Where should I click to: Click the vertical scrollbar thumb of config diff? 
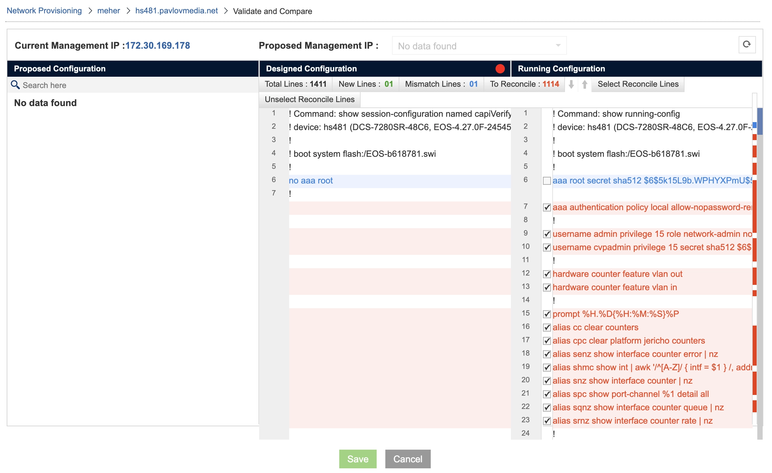[x=760, y=121]
